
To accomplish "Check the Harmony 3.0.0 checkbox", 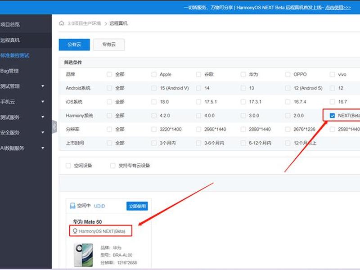I will click(x=243, y=116).
